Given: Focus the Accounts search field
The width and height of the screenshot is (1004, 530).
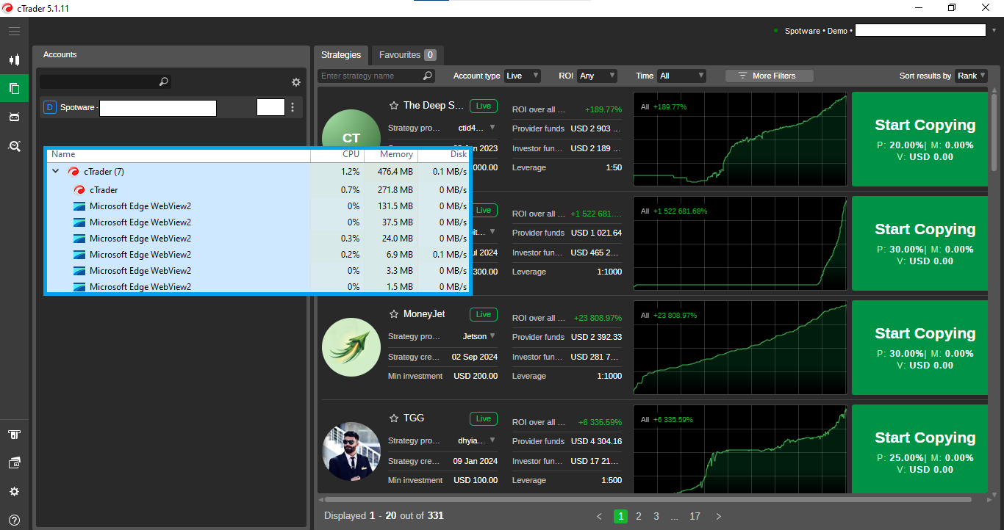Looking at the screenshot, I should point(105,81).
